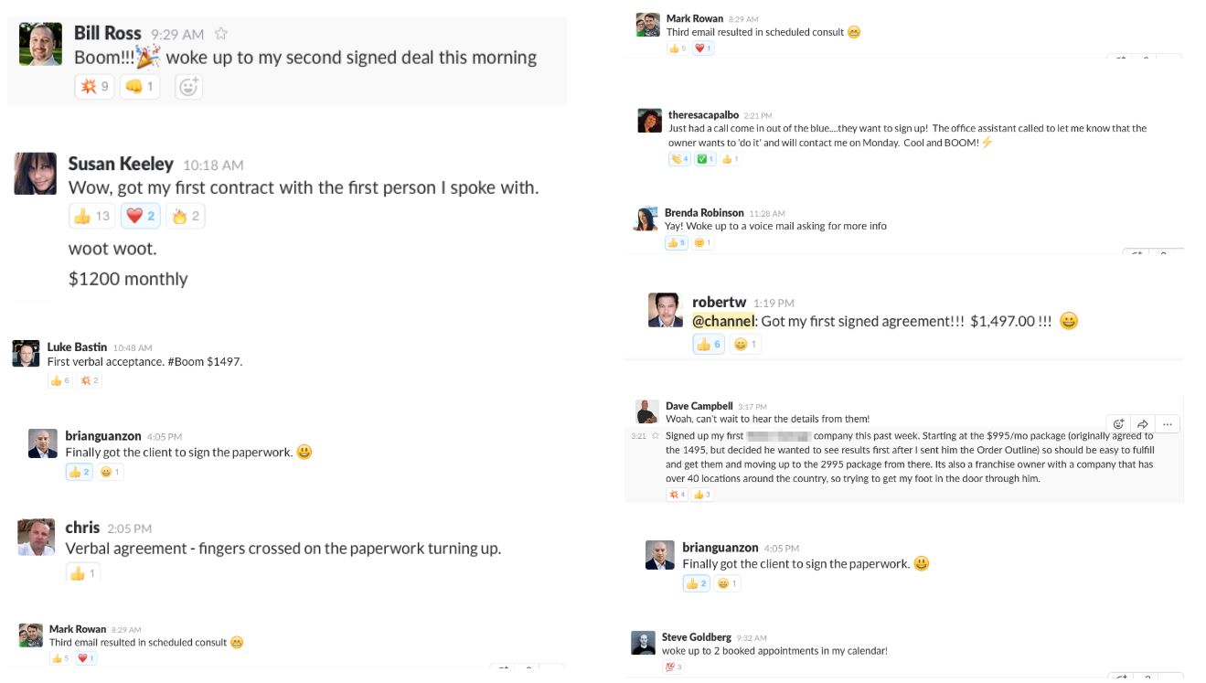Select Susan Keeley's name
Image resolution: width=1206 pixels, height=683 pixels.
pyautogui.click(x=120, y=165)
